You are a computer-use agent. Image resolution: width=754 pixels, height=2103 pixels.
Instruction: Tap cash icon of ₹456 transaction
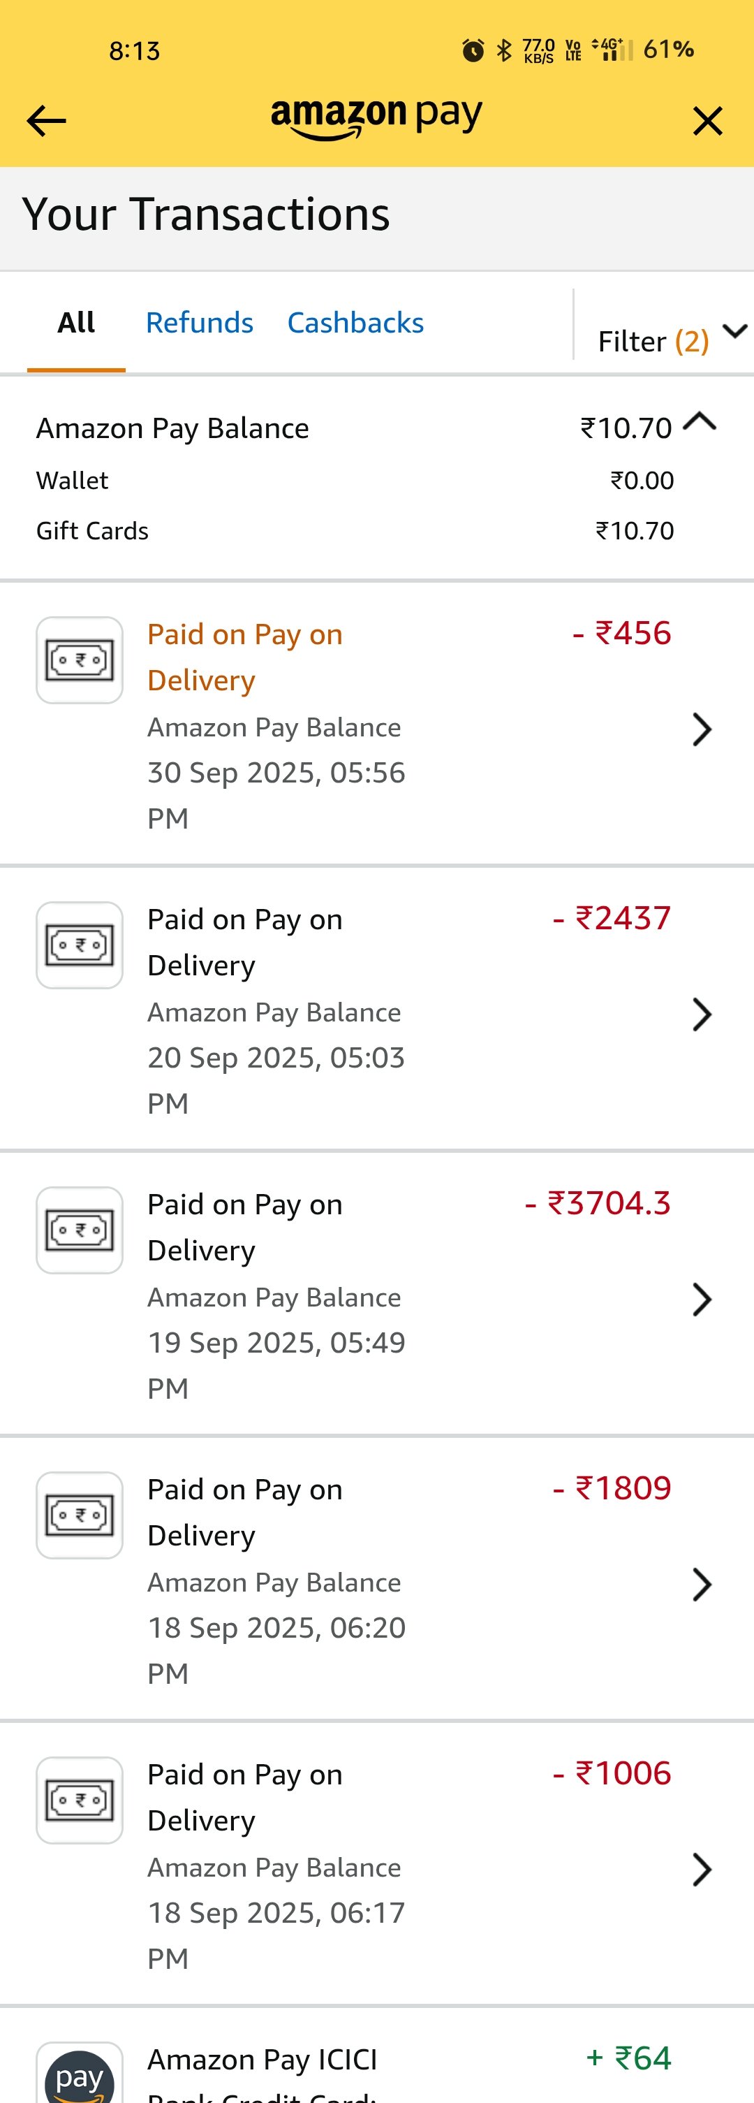coord(79,660)
